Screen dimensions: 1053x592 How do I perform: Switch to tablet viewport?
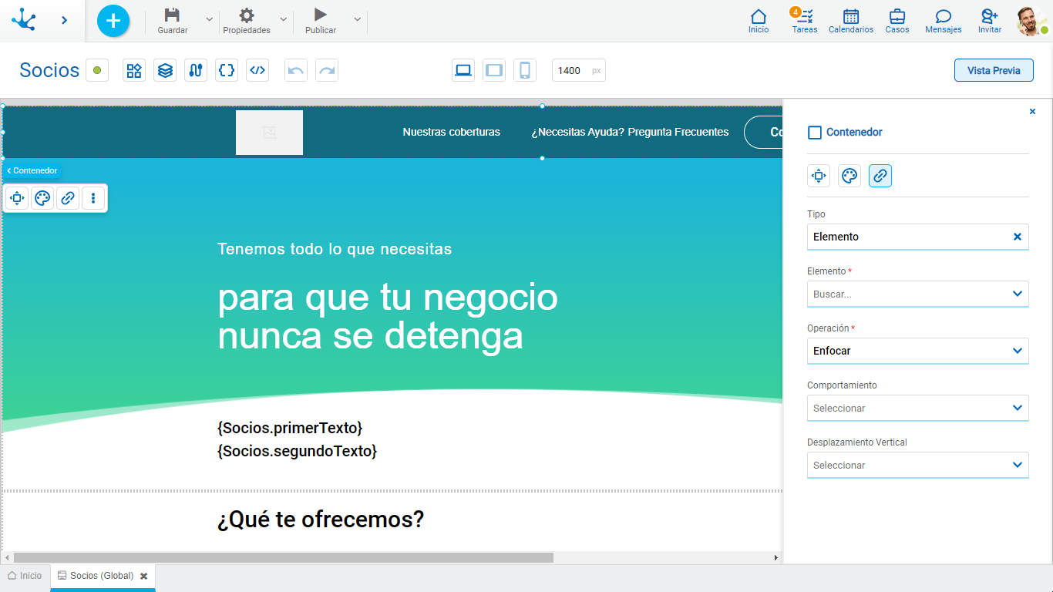(x=494, y=70)
